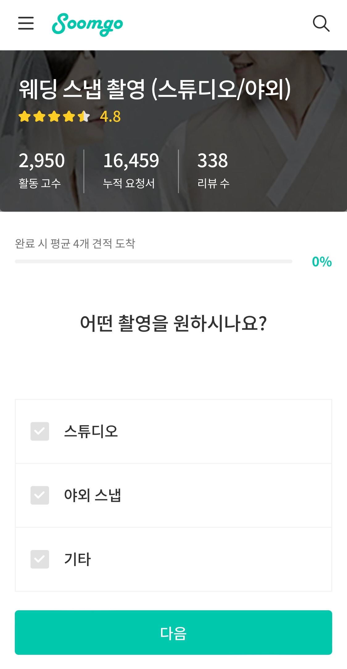Screen dimensions: 347x669
Task: Click the 16,459 누적 요청서 stat
Action: (x=131, y=170)
